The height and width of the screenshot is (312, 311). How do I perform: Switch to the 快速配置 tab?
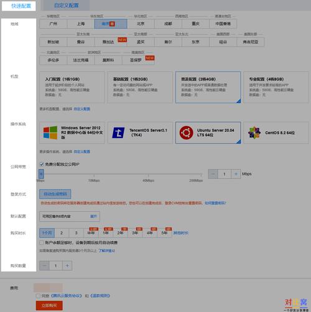(19, 6)
